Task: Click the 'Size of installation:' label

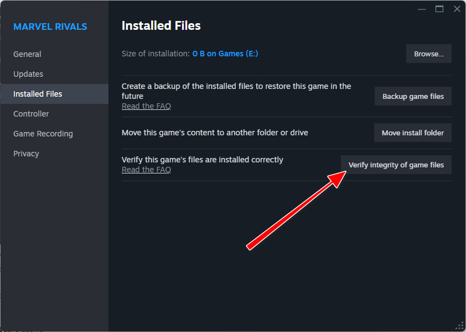Action: (156, 54)
